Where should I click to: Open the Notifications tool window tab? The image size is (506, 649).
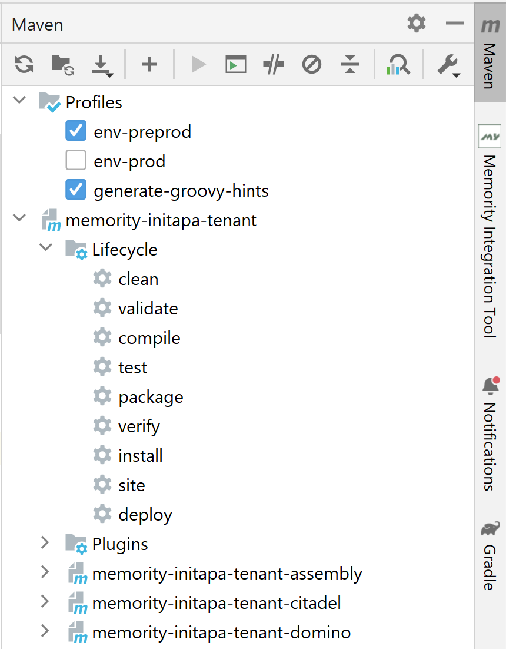click(490, 435)
